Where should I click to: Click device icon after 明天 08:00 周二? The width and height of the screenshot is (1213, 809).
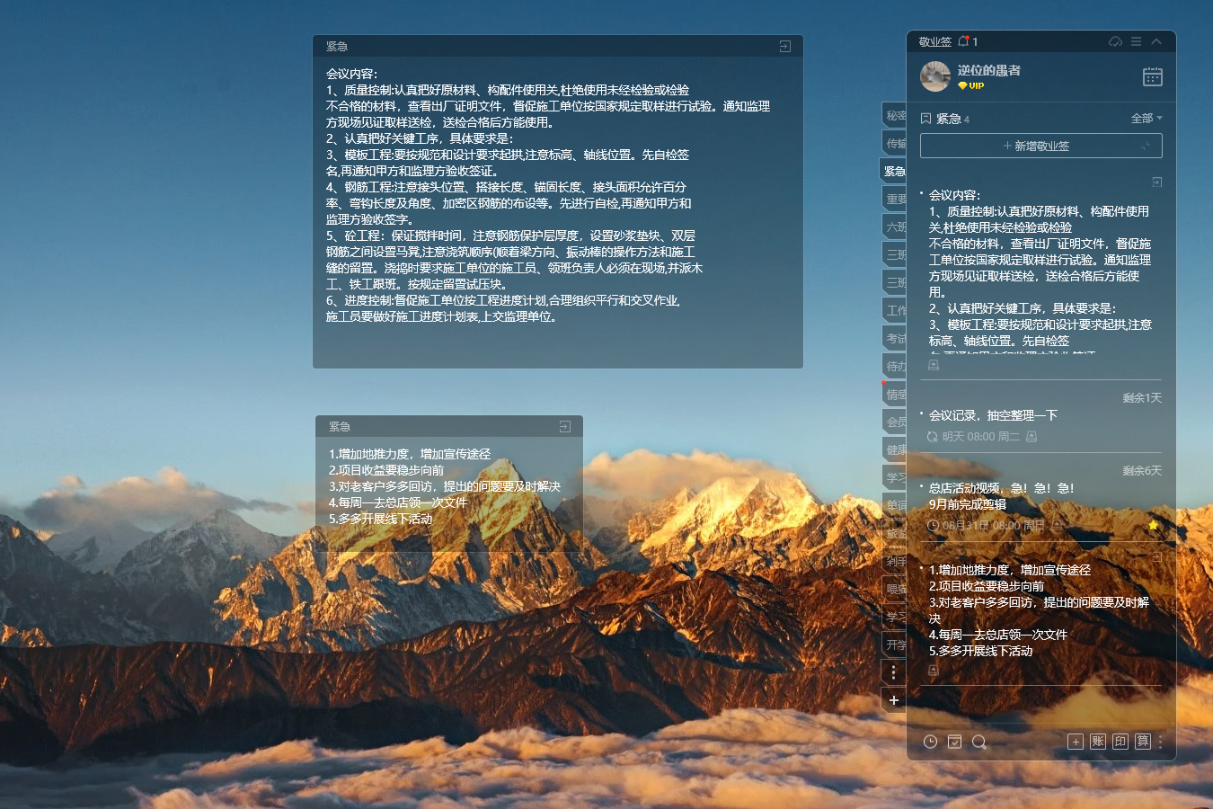[x=1031, y=437]
